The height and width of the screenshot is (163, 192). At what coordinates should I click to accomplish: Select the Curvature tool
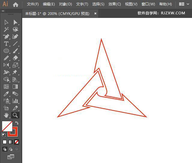[x=15, y=36]
